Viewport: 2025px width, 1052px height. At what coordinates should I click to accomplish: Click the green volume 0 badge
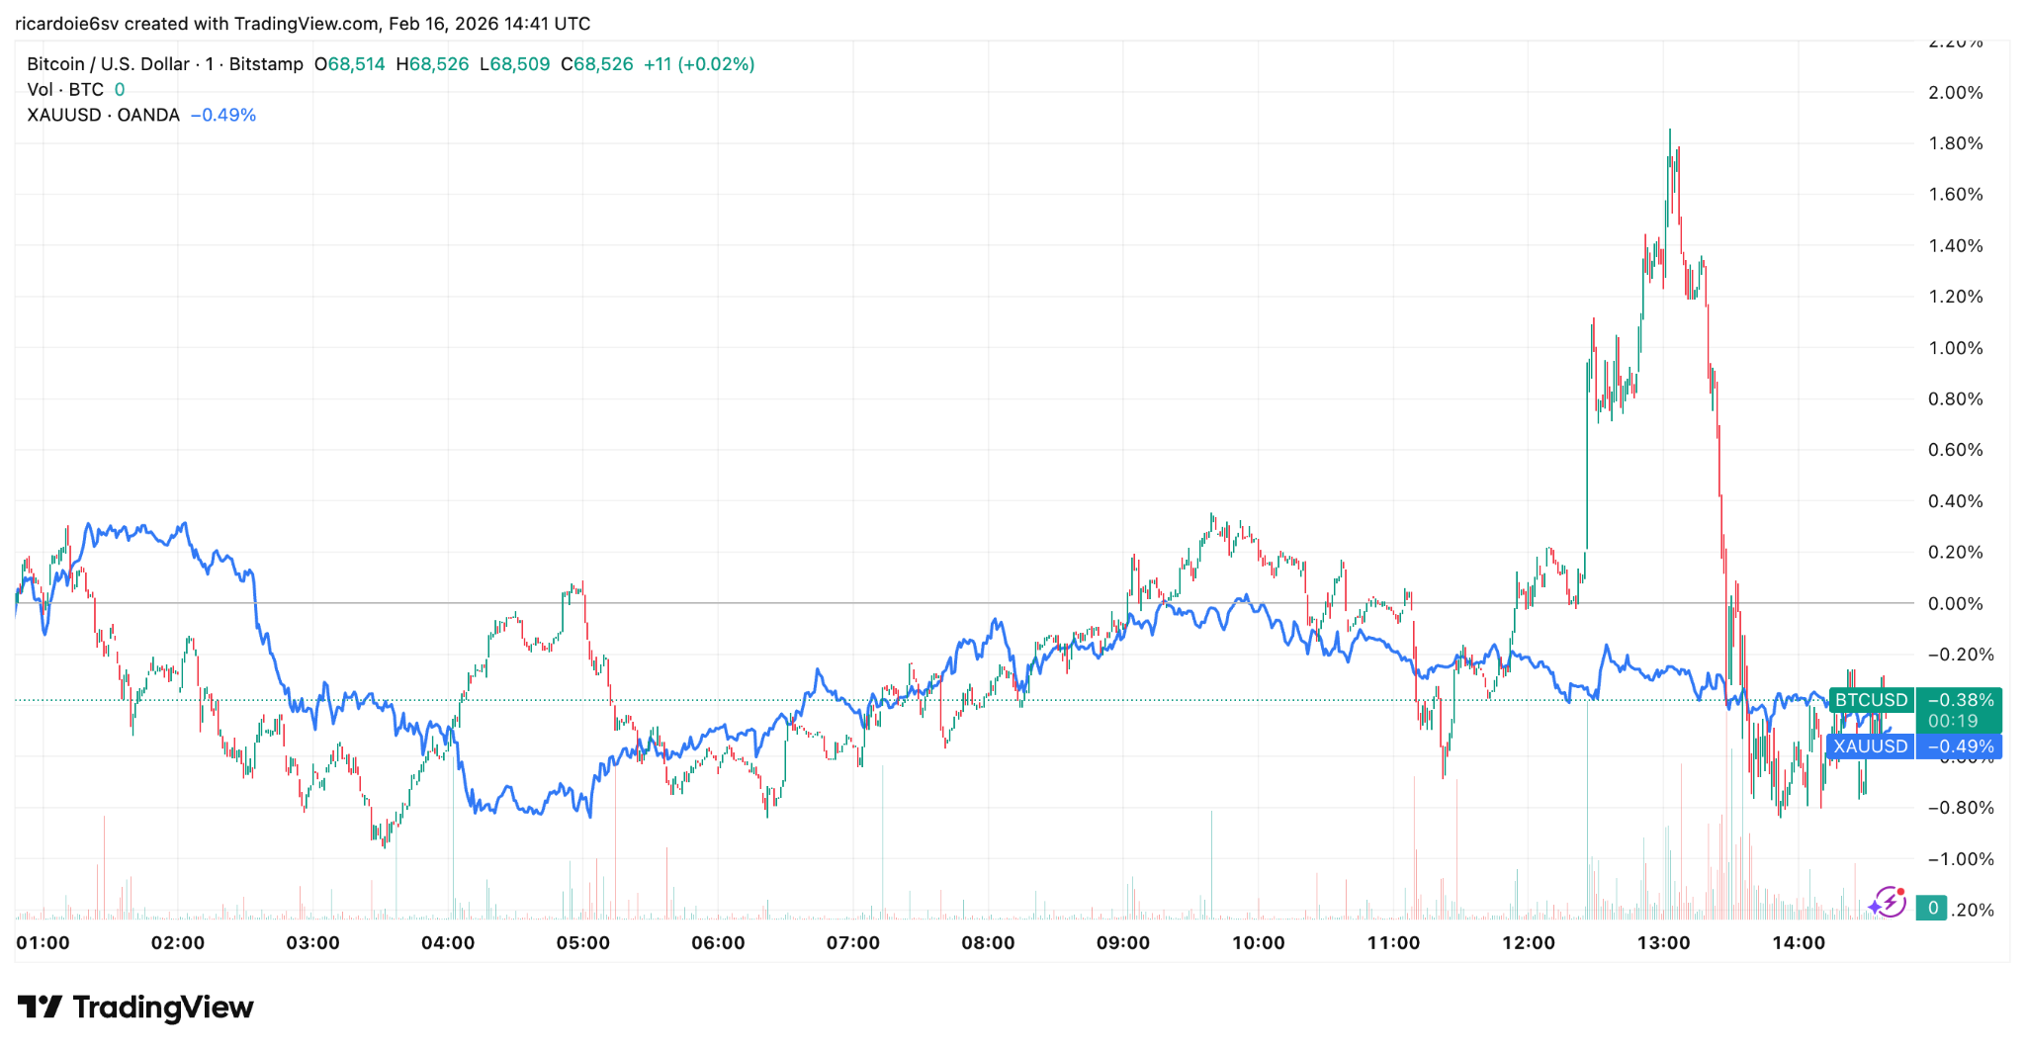(x=1932, y=908)
